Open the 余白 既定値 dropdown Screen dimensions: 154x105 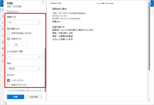coord(25,69)
